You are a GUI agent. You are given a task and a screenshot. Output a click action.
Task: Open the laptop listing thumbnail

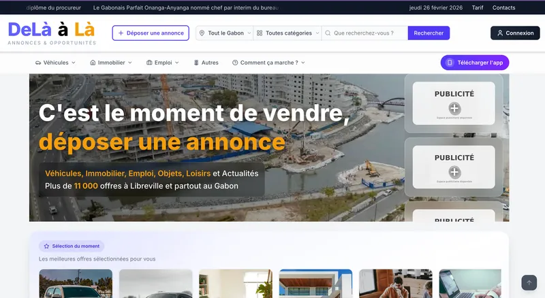point(470,284)
